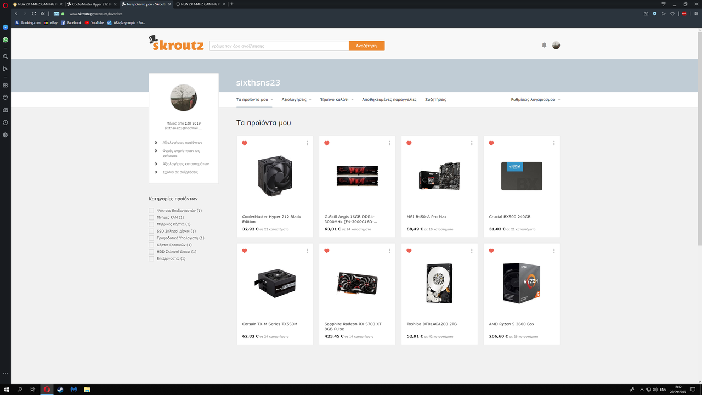Switch to CoolerMaster Hyper 212 browser tab
The image size is (702, 395).
92,4
